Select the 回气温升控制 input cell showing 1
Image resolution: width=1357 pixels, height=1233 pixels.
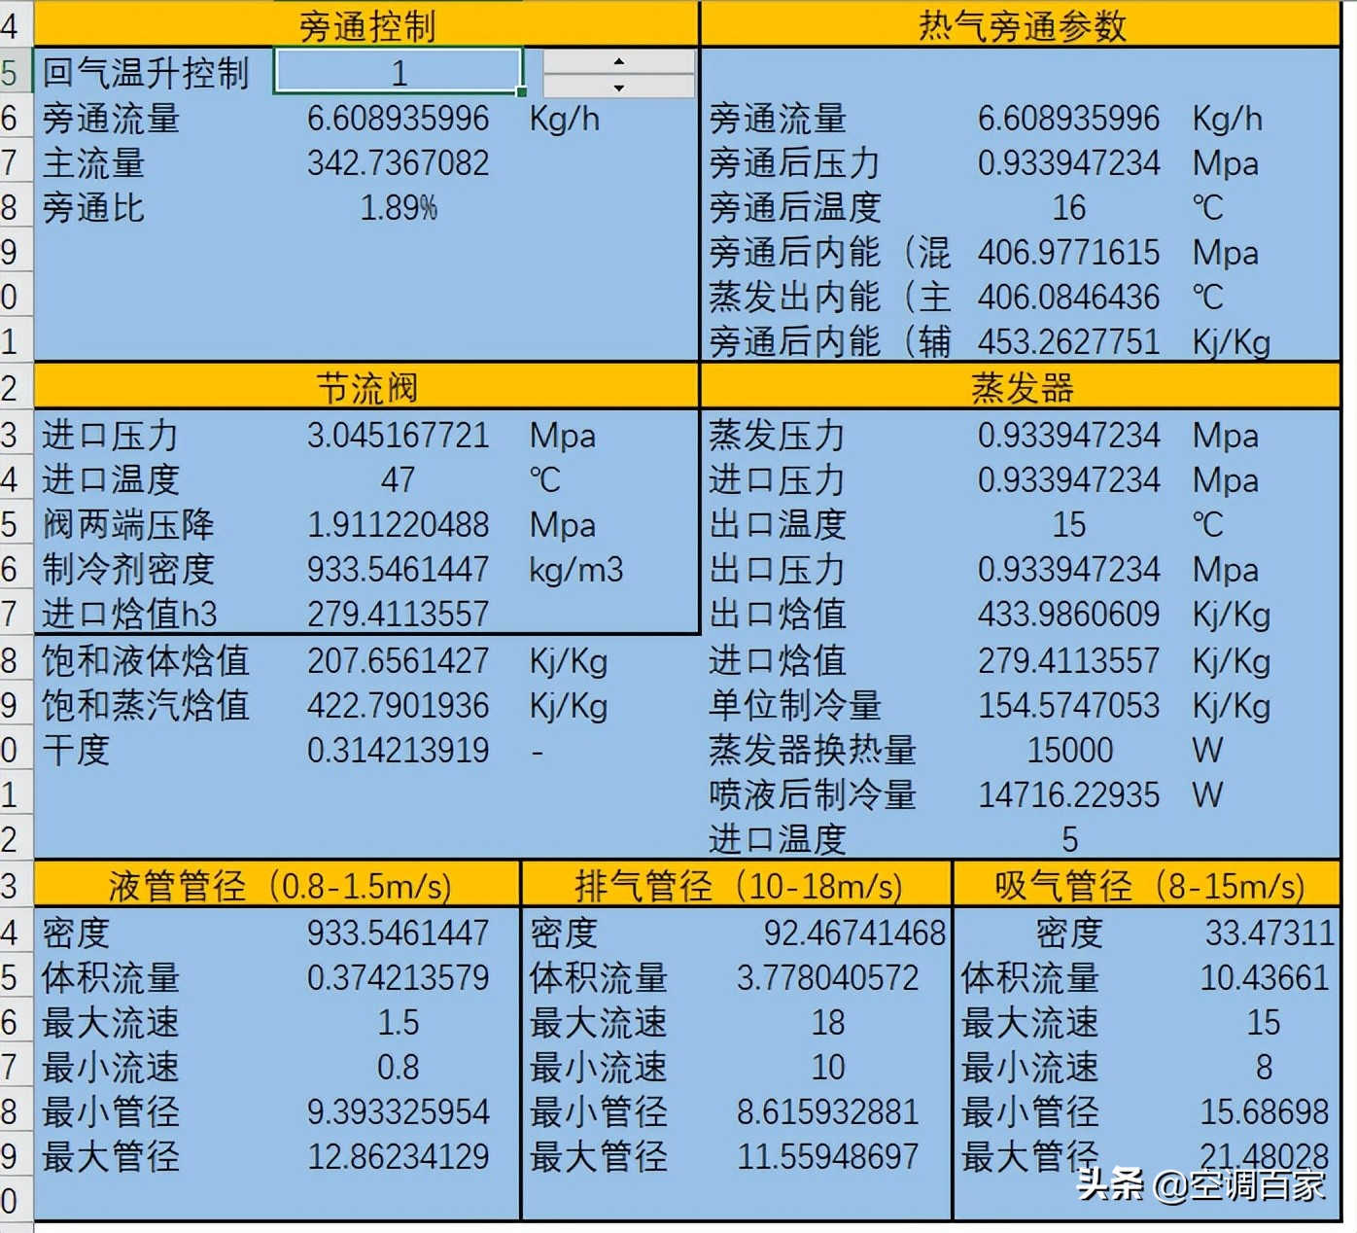(399, 70)
